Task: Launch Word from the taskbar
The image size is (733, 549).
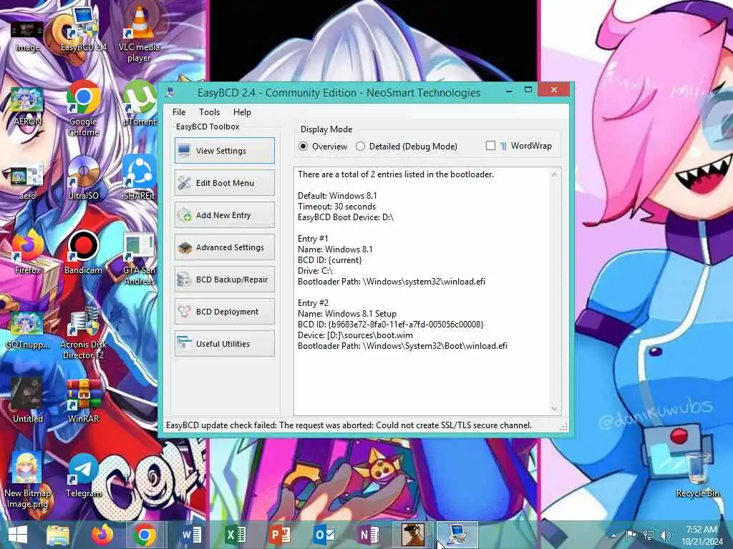Action: point(191,535)
